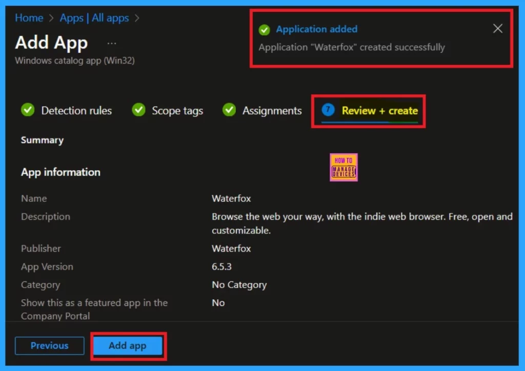Click the Name field label
525x371 pixels.
click(x=34, y=198)
